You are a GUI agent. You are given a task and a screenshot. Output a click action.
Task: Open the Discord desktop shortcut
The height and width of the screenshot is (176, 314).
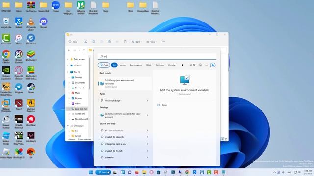(x=44, y=23)
